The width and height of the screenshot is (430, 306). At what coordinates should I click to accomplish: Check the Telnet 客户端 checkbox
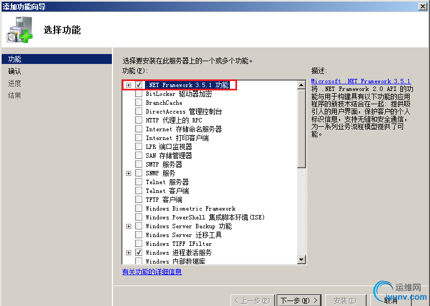click(x=139, y=191)
